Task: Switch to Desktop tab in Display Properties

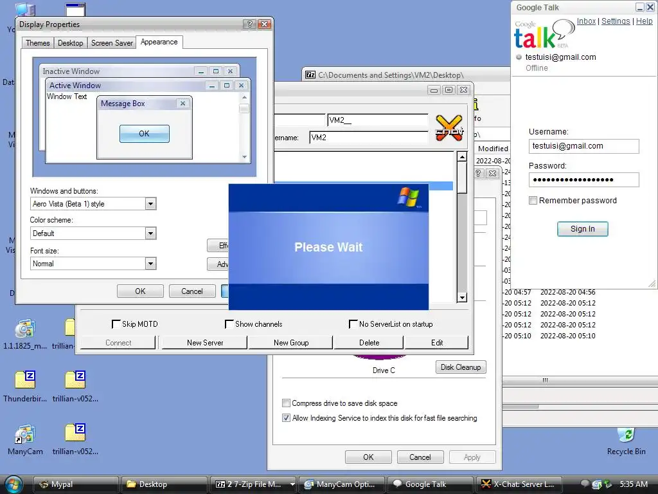Action: (71, 43)
